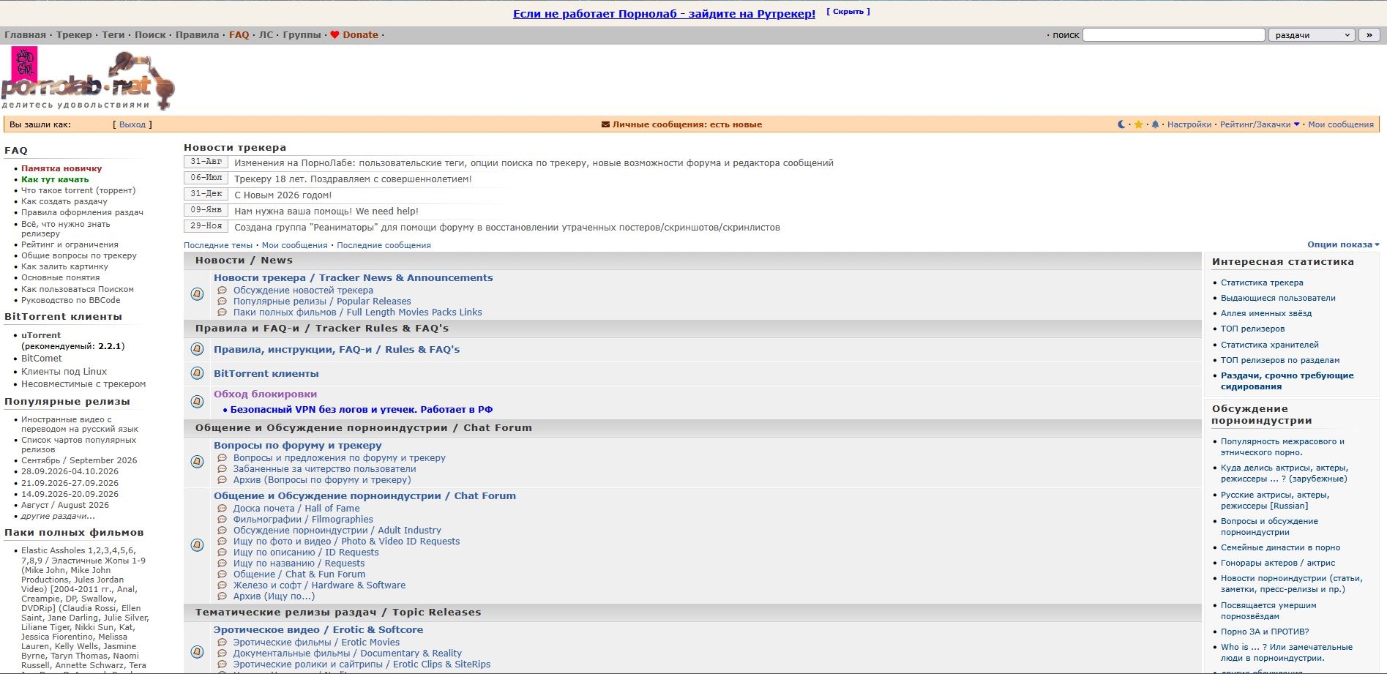Open ЛС in the top menu

click(x=266, y=34)
